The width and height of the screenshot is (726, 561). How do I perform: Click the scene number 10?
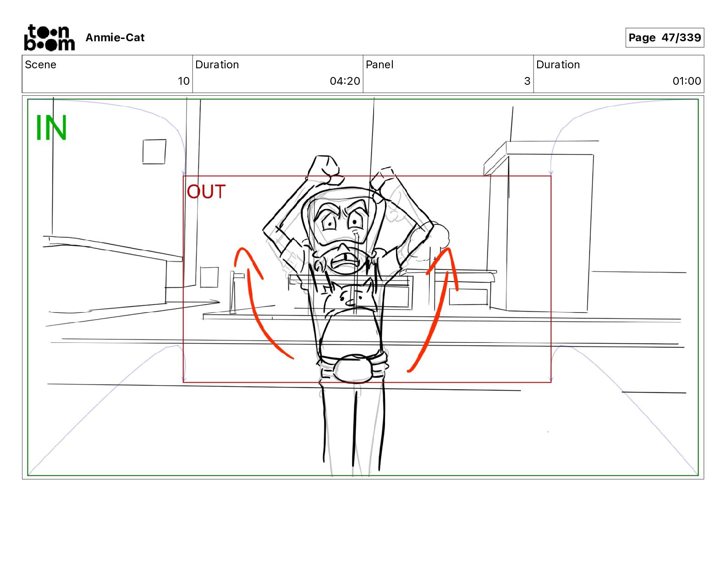[x=184, y=81]
